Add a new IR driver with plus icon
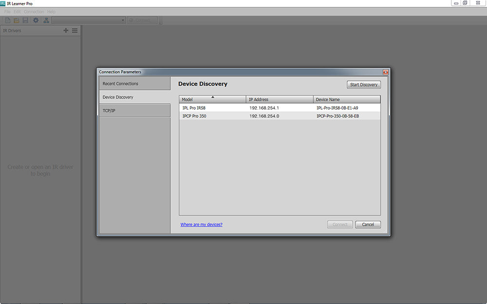Screen dimensions: 487x304 point(66,30)
